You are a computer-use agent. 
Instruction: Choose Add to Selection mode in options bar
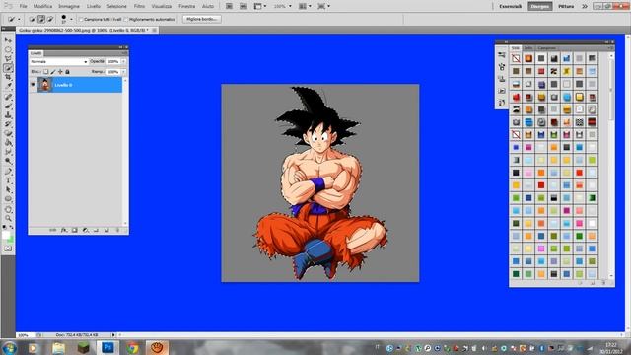41,19
